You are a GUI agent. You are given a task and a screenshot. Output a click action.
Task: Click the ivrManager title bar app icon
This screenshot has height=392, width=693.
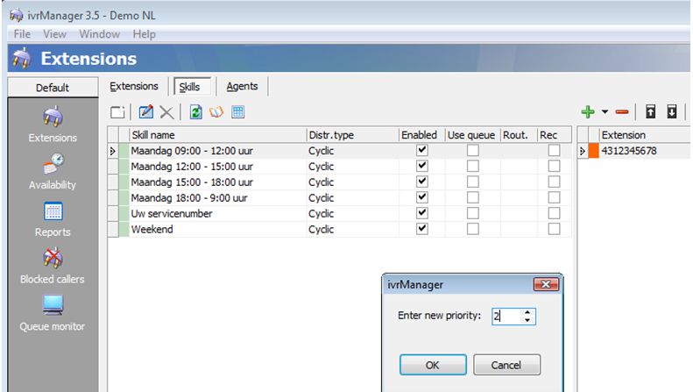[17, 16]
